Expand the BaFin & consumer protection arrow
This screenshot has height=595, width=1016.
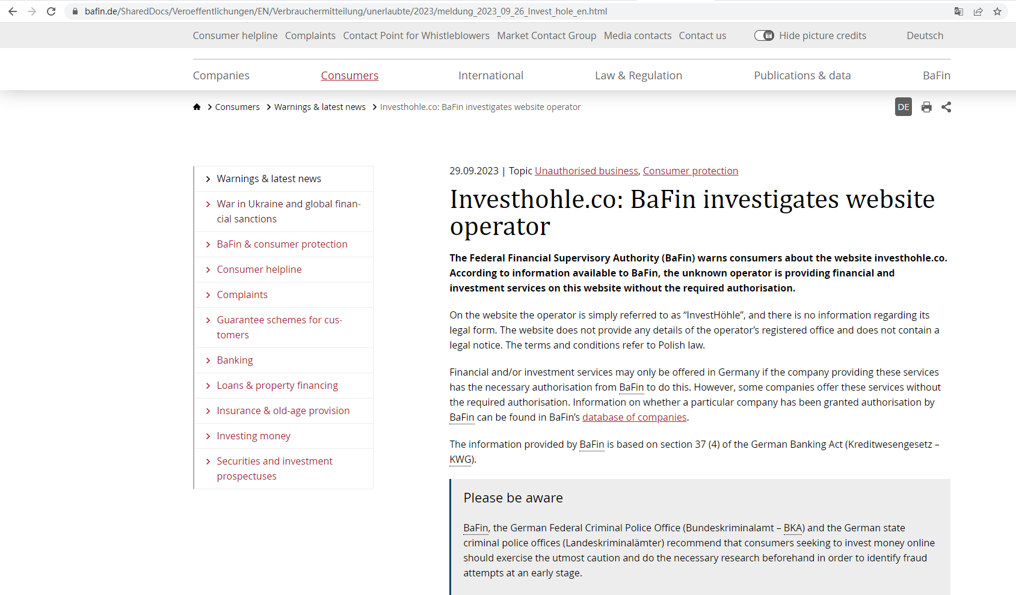[x=208, y=245]
